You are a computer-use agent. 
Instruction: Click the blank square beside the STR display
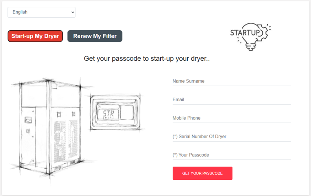(x=127, y=112)
